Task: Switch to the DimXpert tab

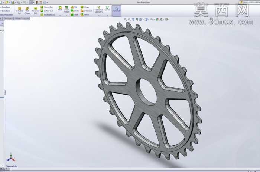Action: (x=8, y=18)
